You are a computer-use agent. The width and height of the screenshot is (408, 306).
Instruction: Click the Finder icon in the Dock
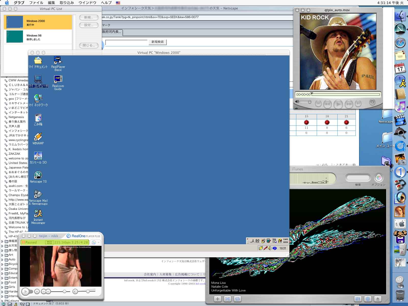(400, 17)
